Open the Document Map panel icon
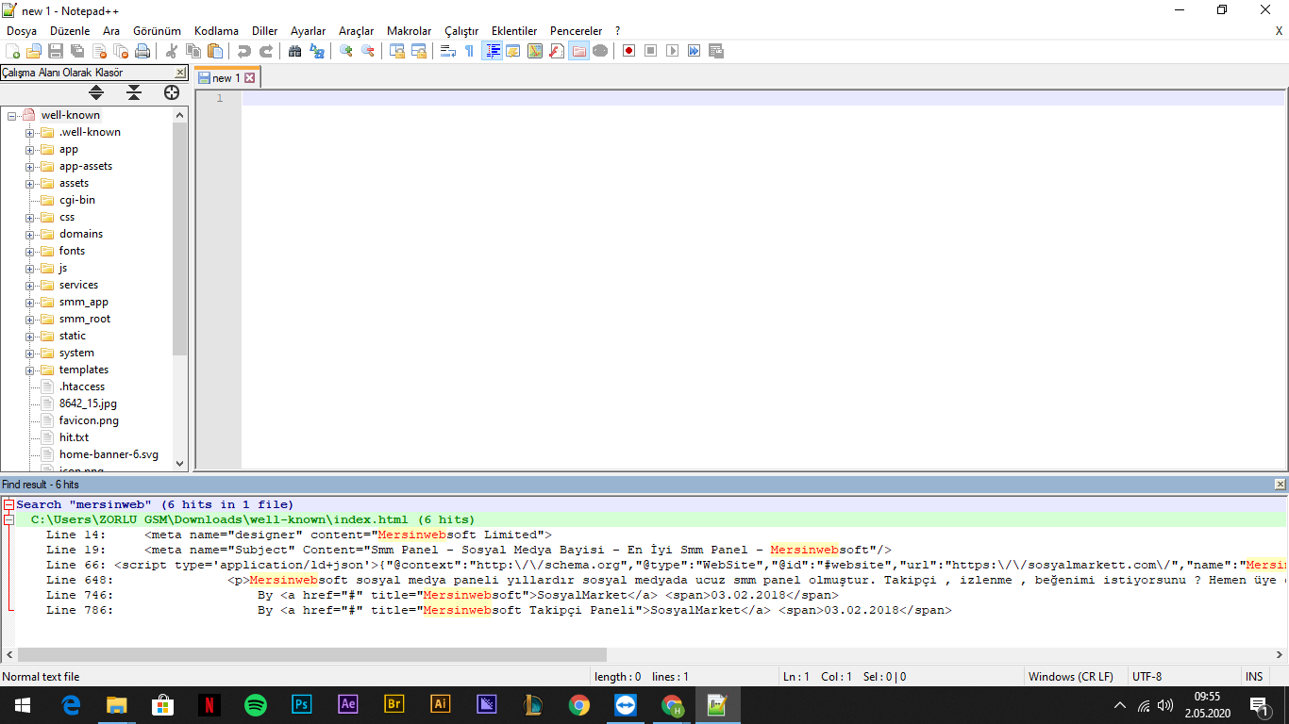The width and height of the screenshot is (1289, 724). click(x=535, y=51)
